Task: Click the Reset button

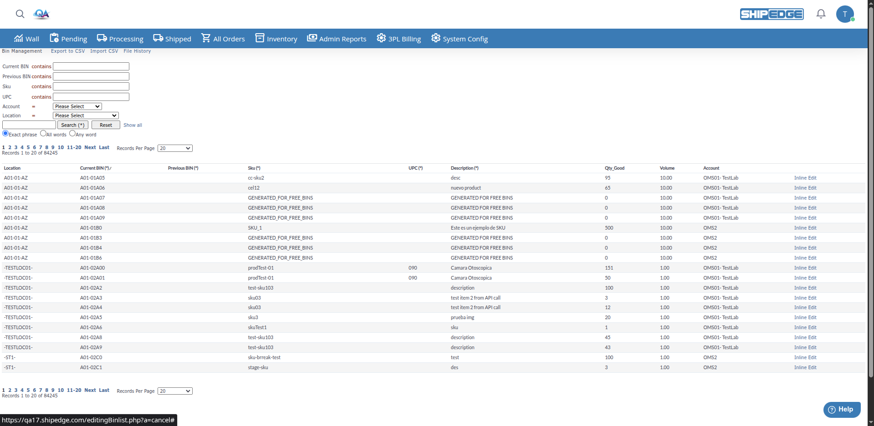Action: (106, 125)
